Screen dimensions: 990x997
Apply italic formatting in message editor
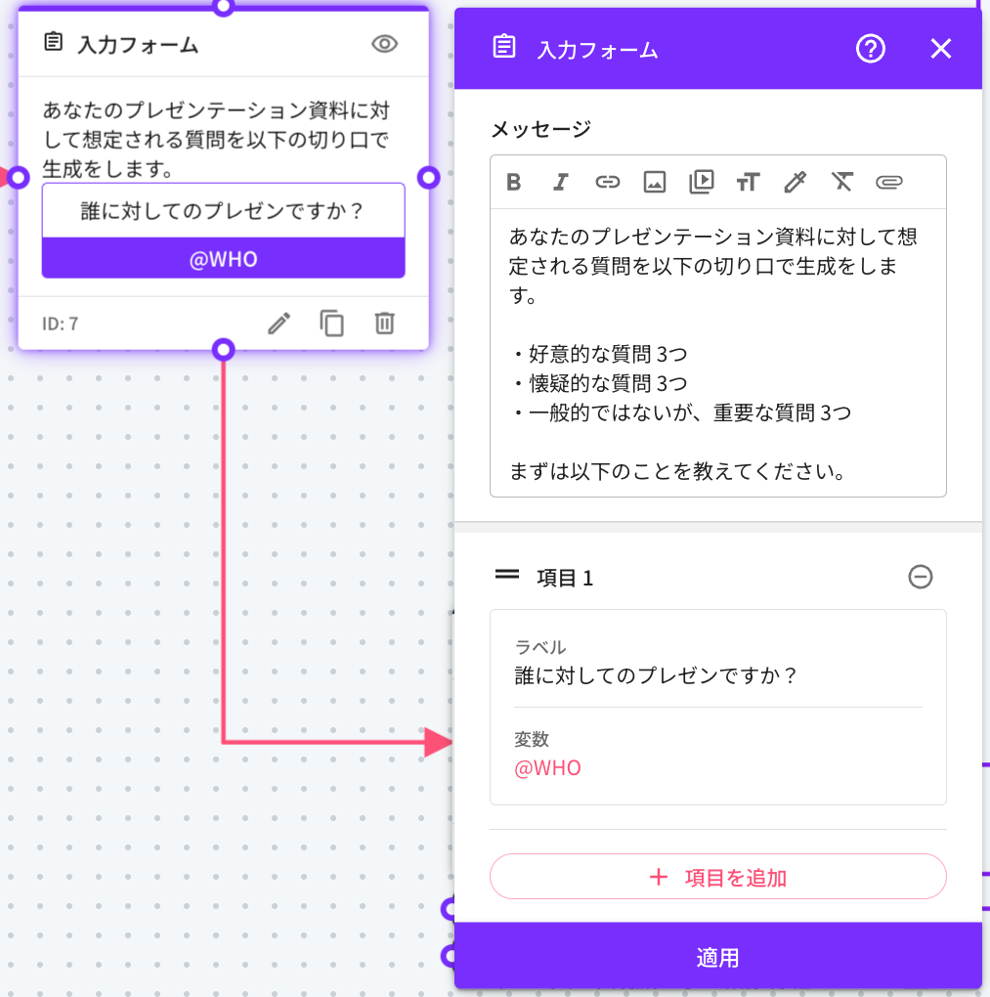tap(561, 182)
